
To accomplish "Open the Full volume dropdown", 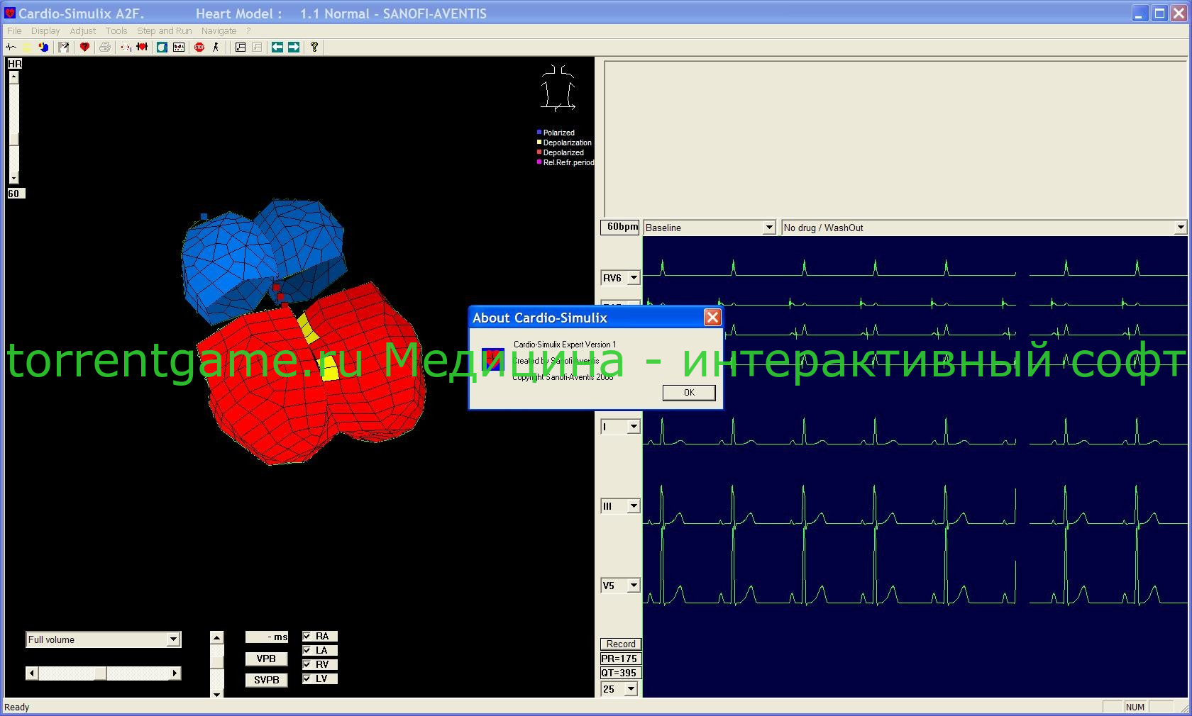I will point(173,639).
